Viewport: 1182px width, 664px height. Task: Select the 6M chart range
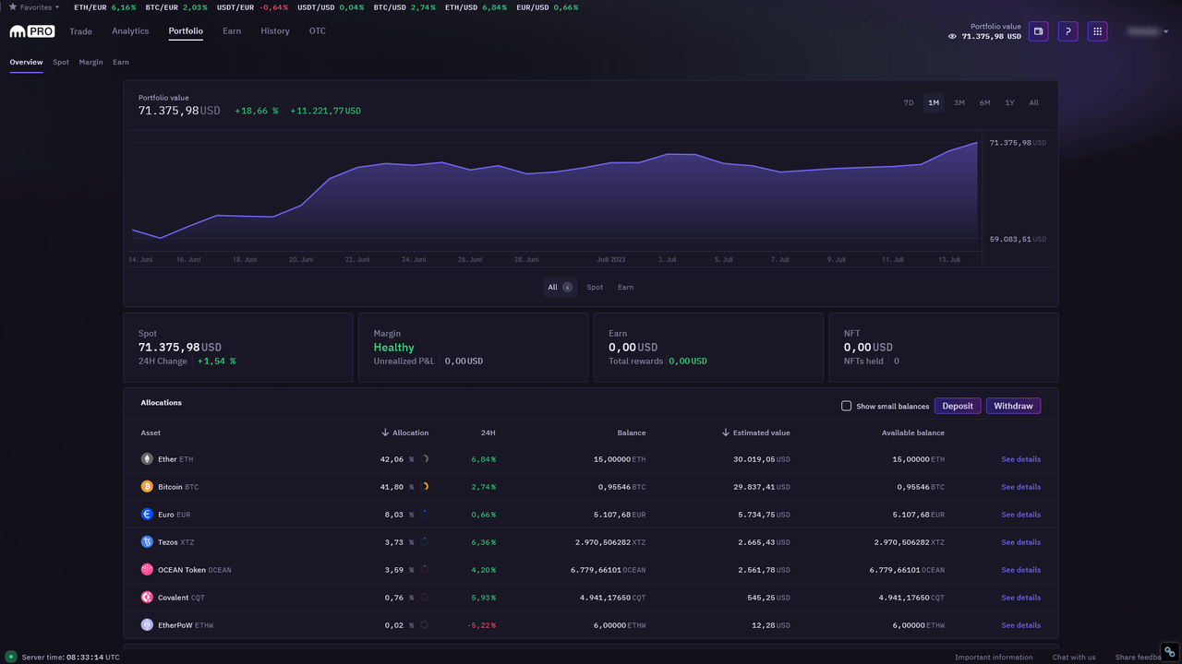[985, 102]
